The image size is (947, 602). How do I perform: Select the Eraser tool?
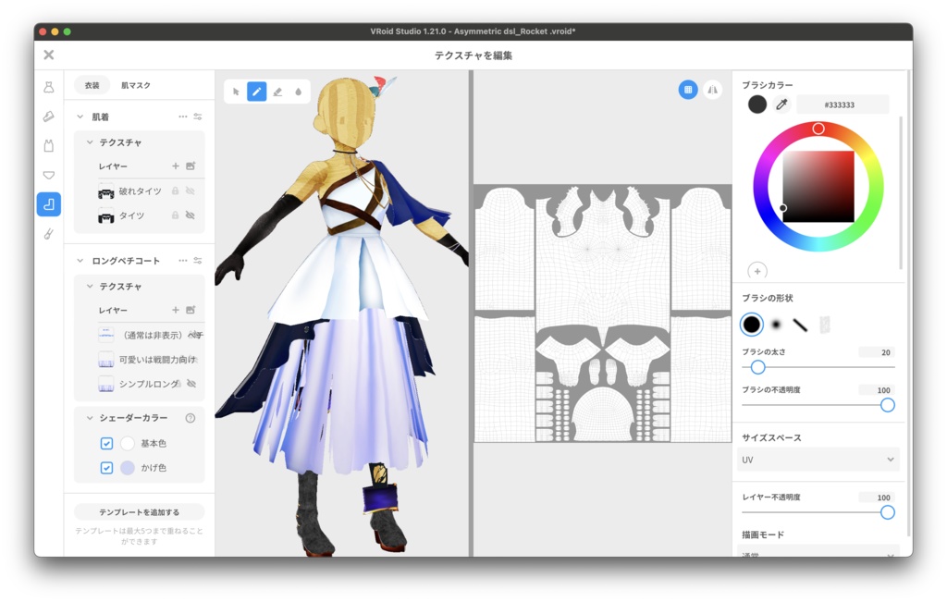[x=278, y=91]
